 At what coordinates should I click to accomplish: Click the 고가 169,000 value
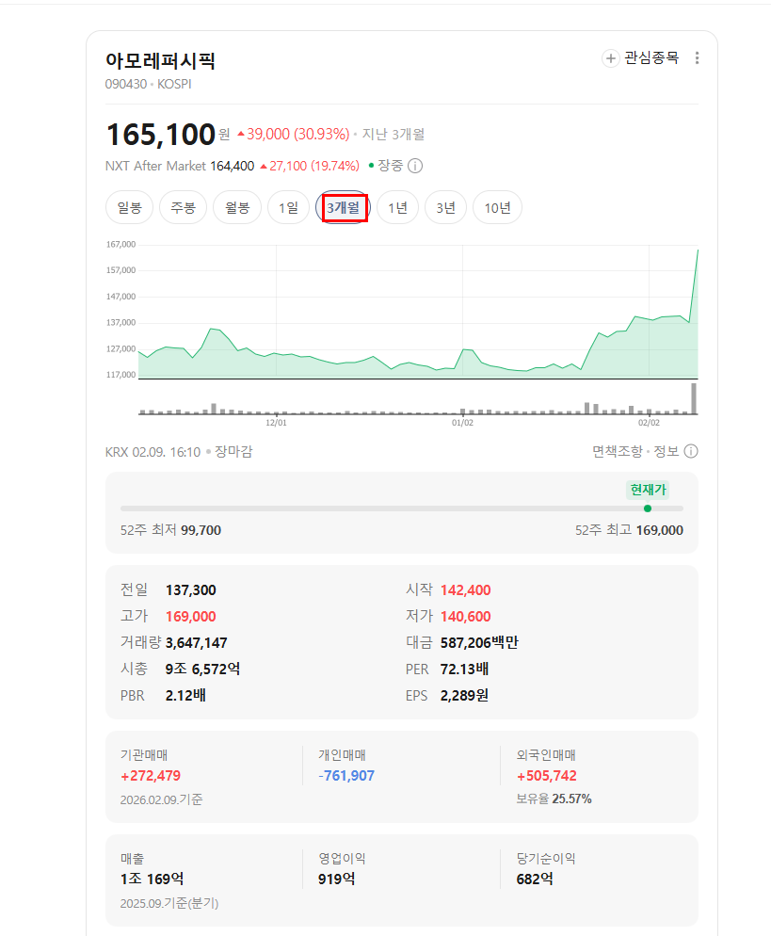pos(191,617)
